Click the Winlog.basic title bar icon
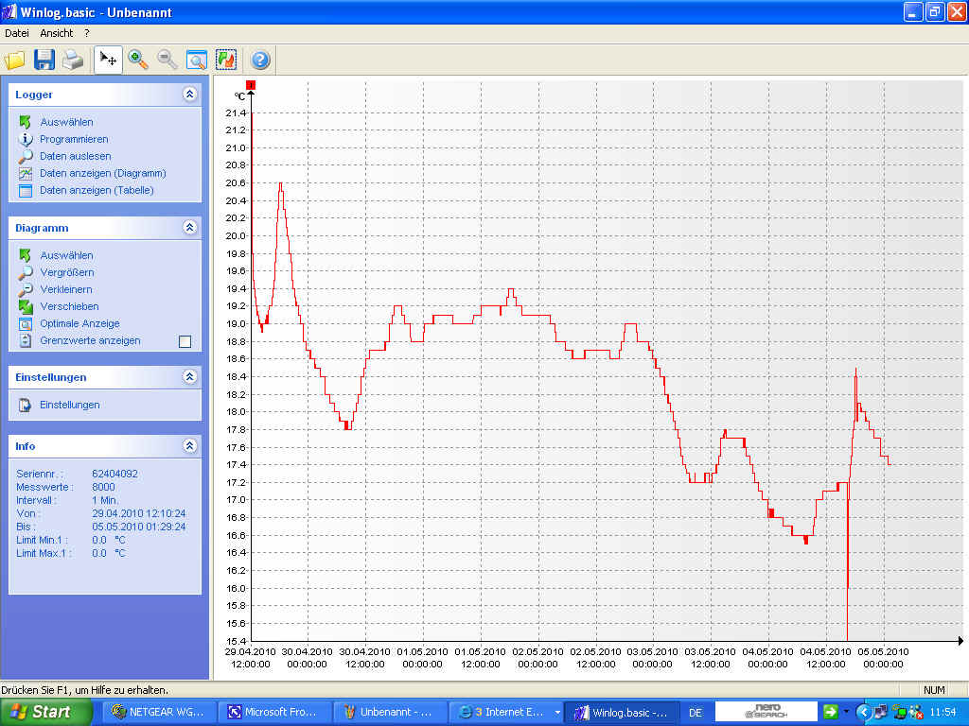 click(9, 11)
